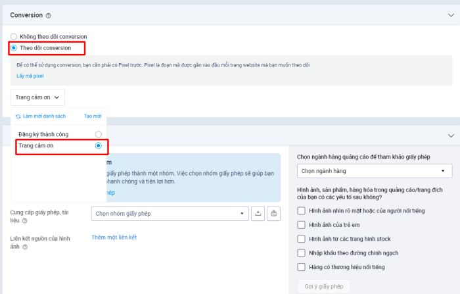Click the upload license icon button
The height and width of the screenshot is (294, 460).
point(258,213)
